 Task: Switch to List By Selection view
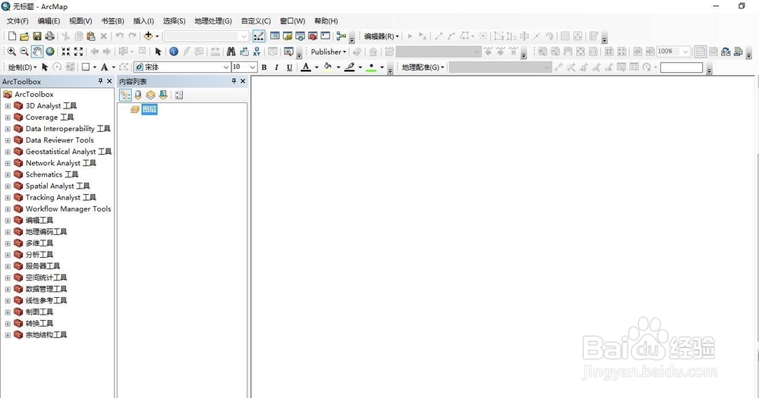pyautogui.click(x=163, y=96)
